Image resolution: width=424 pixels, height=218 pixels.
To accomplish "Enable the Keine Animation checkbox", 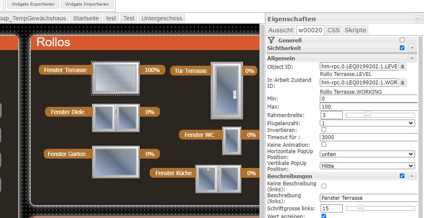I will click(x=324, y=145).
